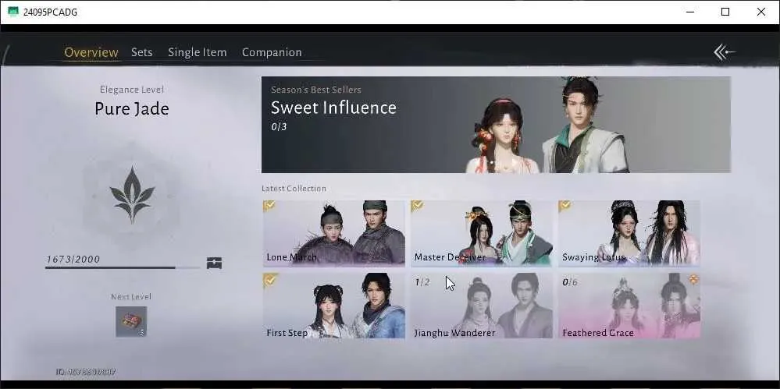The width and height of the screenshot is (780, 389).
Task: Open the First Step collection card
Action: pos(334,306)
